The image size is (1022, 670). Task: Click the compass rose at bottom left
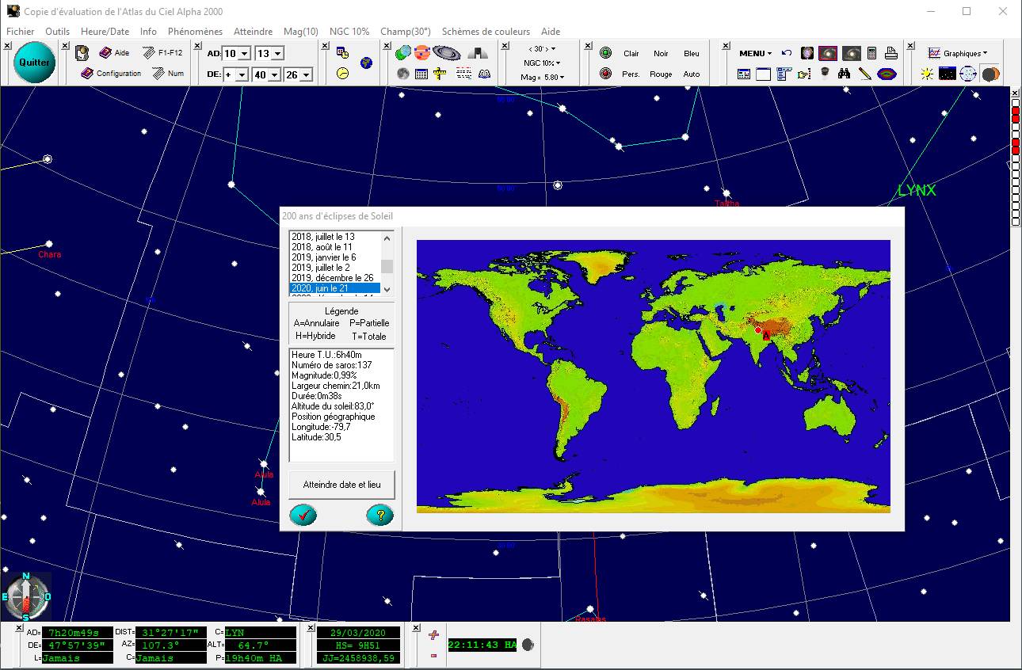pyautogui.click(x=26, y=596)
